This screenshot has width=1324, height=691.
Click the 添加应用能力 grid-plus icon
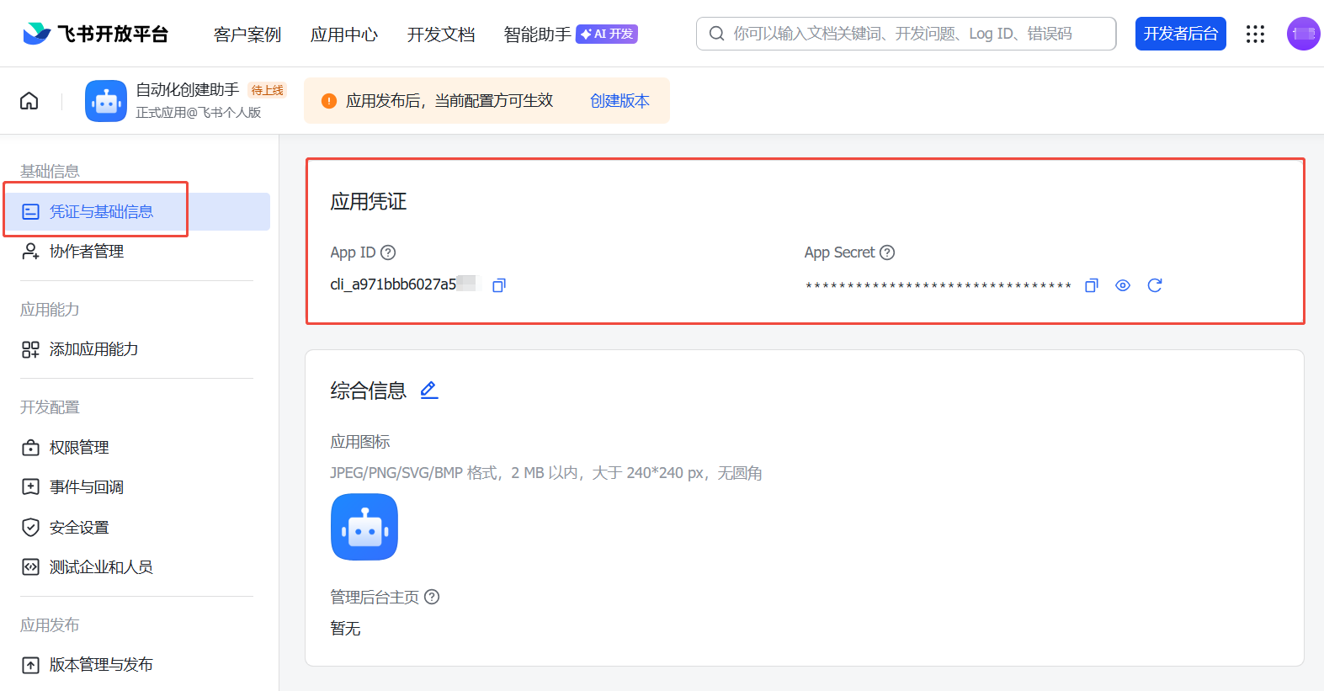[30, 349]
